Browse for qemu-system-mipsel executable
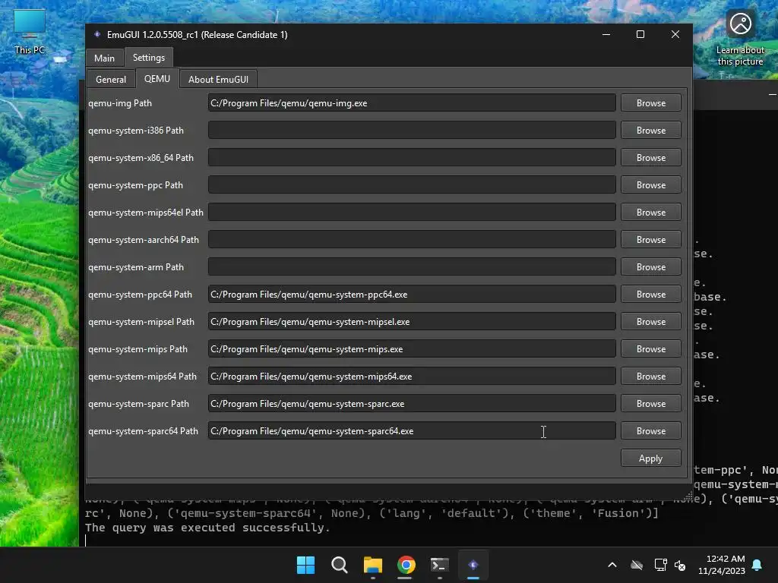Screen dimensions: 778x583 coord(651,322)
